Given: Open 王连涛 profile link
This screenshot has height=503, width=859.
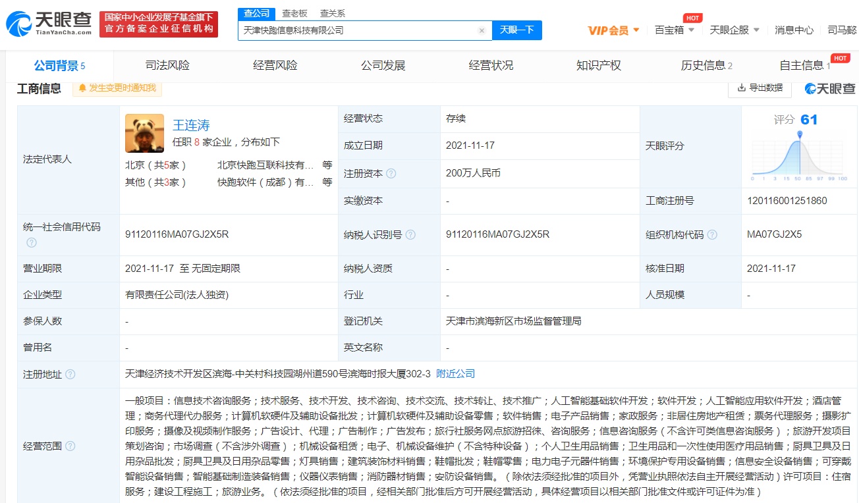Looking at the screenshot, I should 191,125.
